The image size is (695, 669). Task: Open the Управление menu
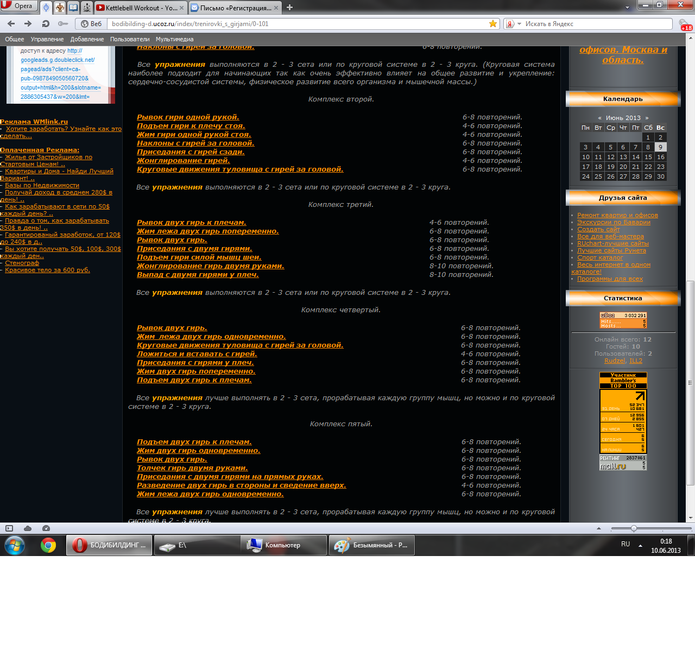(x=47, y=39)
